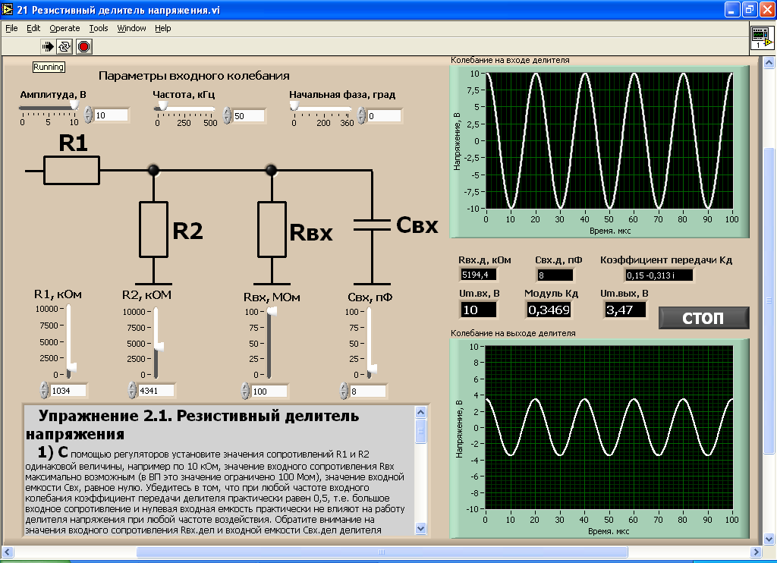Viewport: 777px width, 563px height.
Task: Click the output oscillation graph
Action: tap(609, 427)
